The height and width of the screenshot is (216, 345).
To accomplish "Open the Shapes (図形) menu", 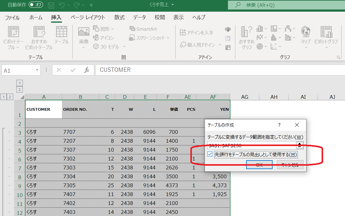I will 103,29.
